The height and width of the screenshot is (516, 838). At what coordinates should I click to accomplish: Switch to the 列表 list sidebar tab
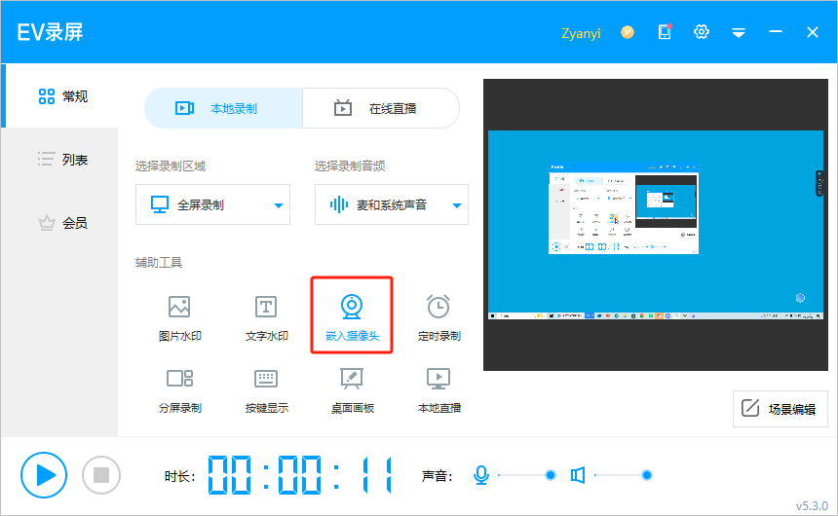62,159
